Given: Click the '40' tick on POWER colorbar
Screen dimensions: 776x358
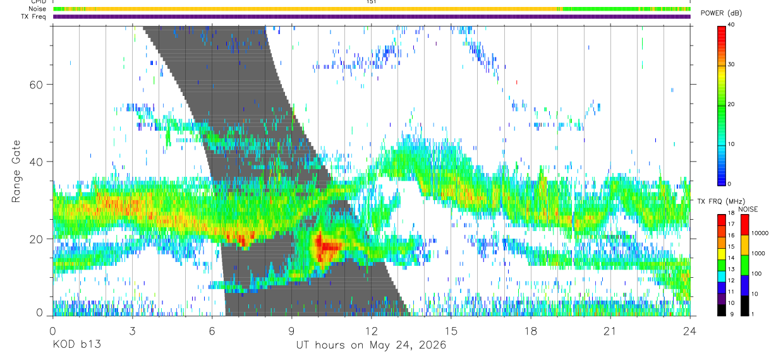Looking at the screenshot, I should click(732, 25).
